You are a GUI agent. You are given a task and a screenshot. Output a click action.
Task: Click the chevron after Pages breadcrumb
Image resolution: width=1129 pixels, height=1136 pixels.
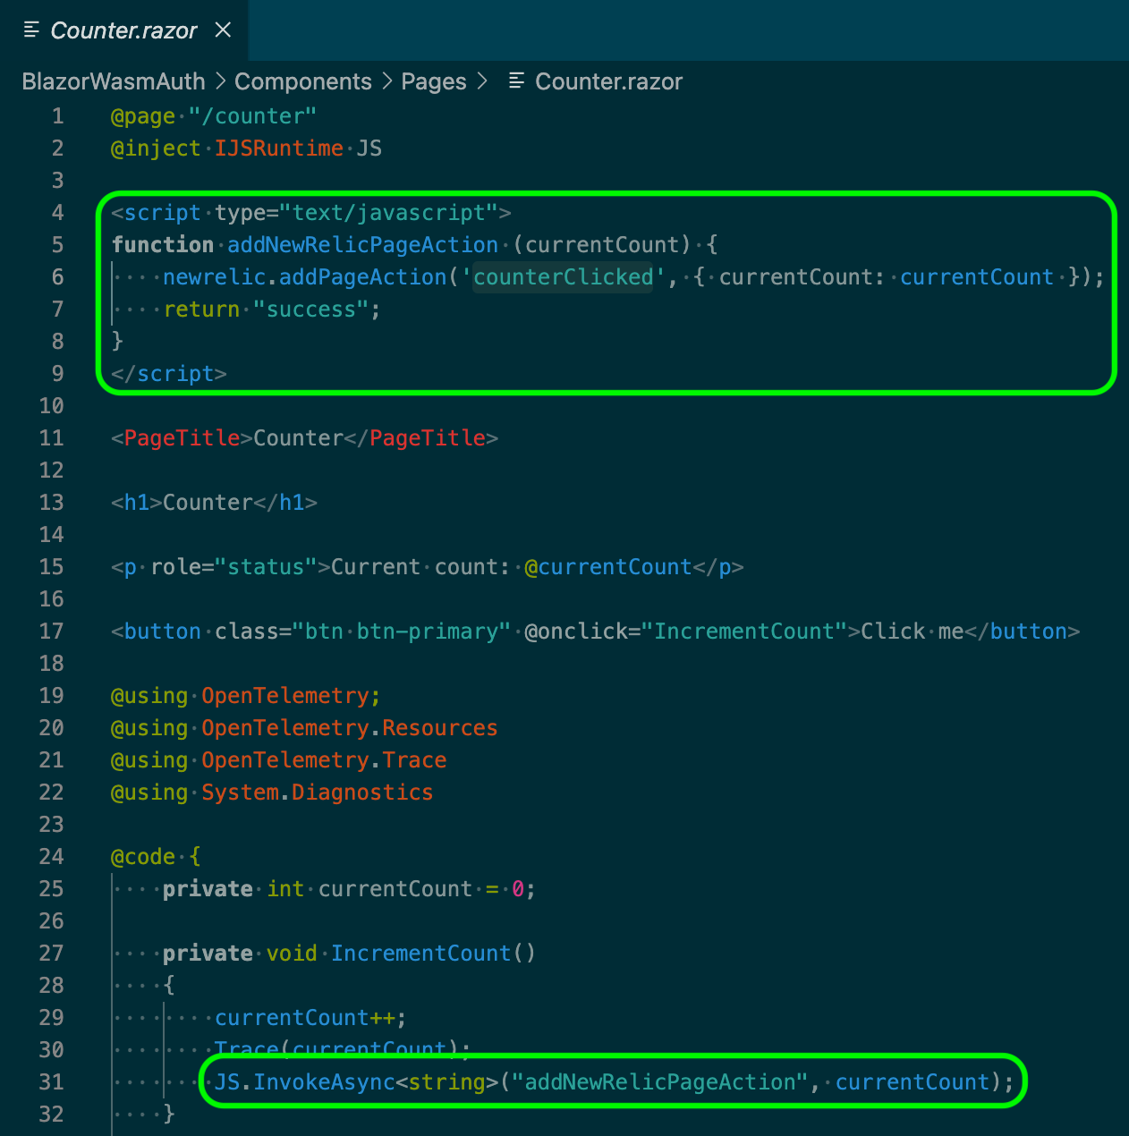click(x=482, y=81)
